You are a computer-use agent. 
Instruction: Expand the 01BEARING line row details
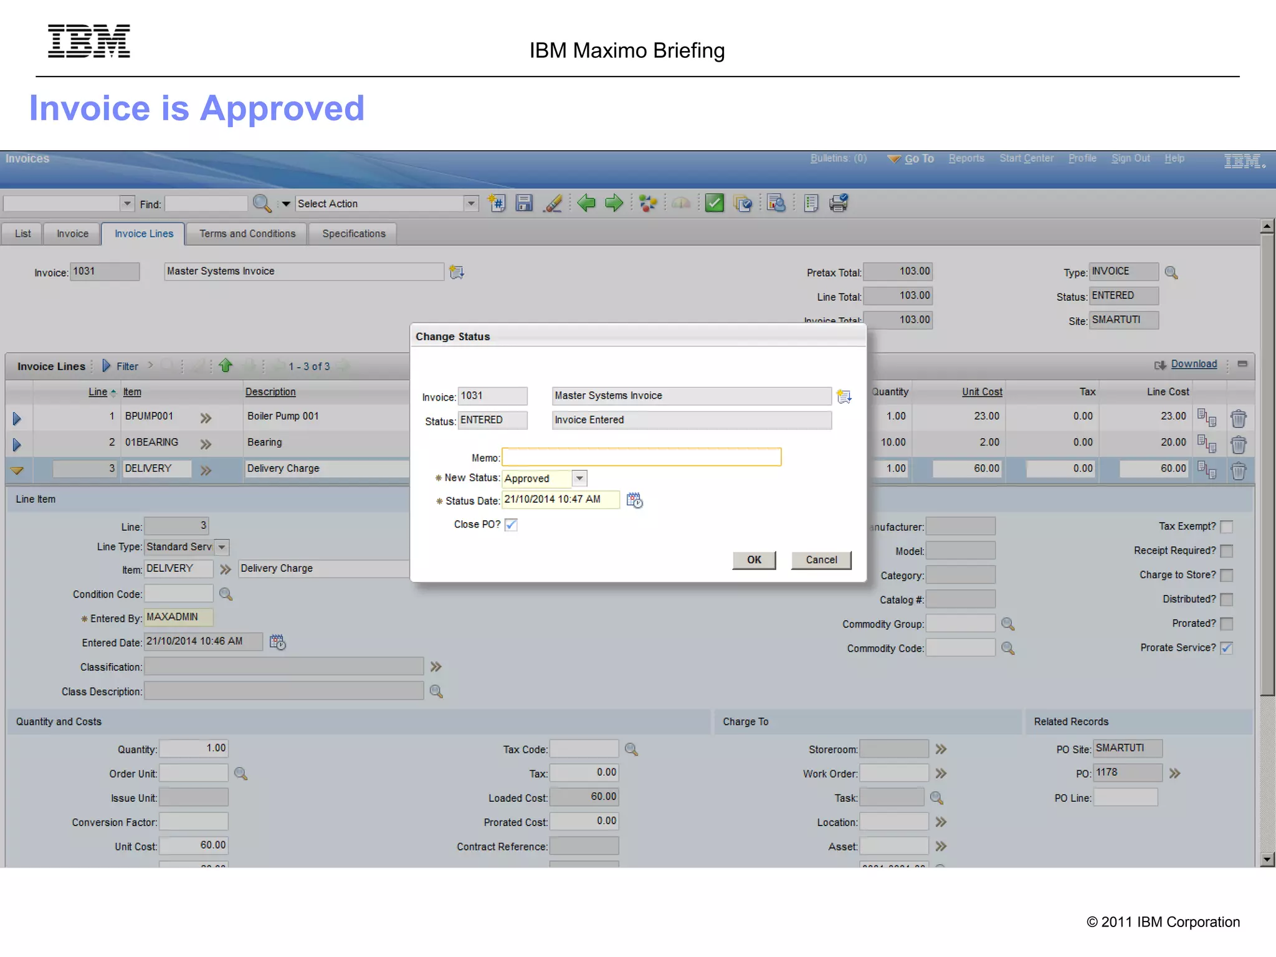click(17, 444)
